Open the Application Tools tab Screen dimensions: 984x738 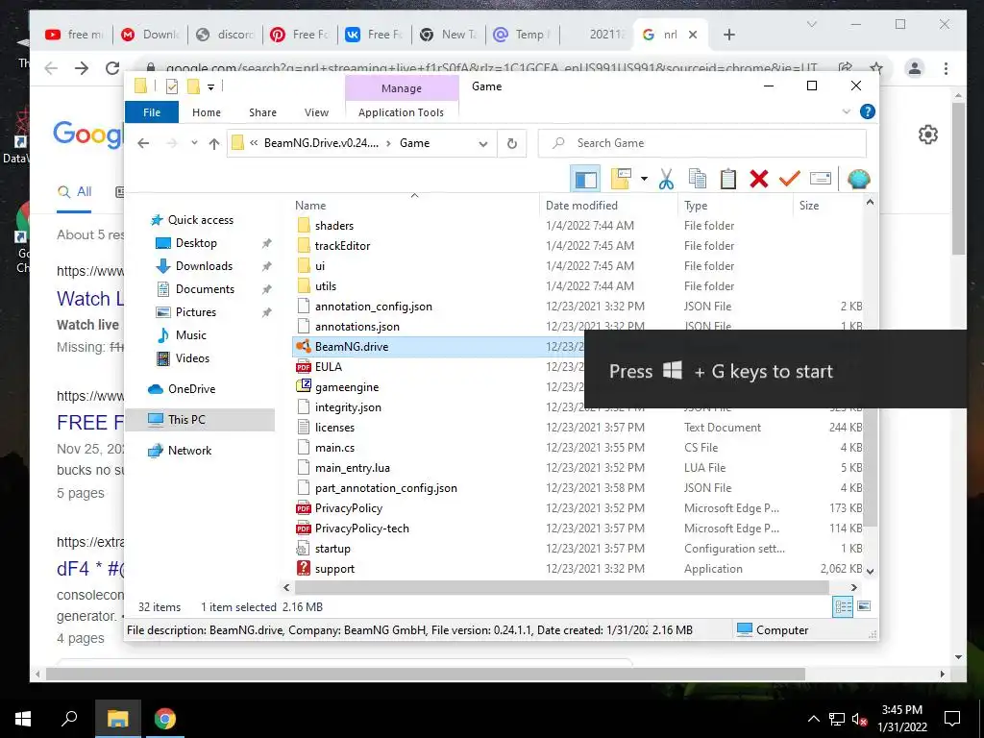coord(401,112)
